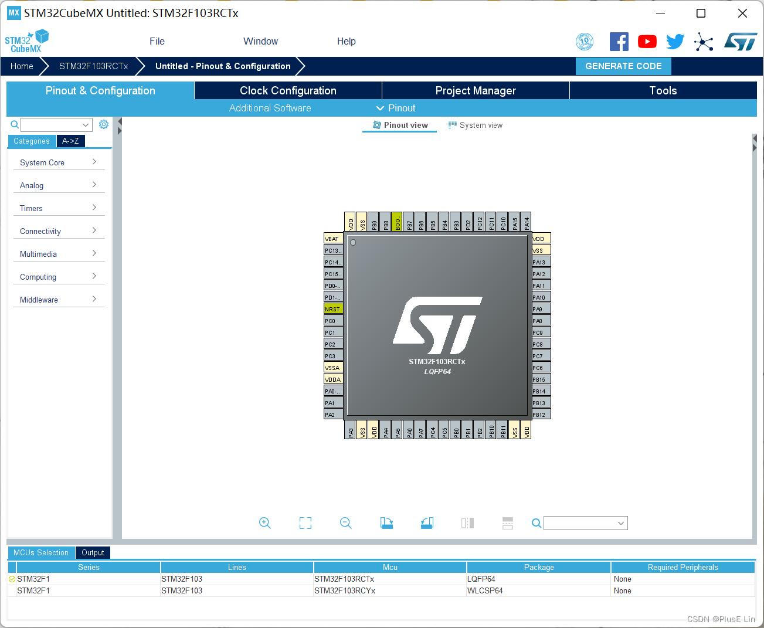Select the Categories tab
This screenshot has height=628, width=764.
(x=32, y=141)
